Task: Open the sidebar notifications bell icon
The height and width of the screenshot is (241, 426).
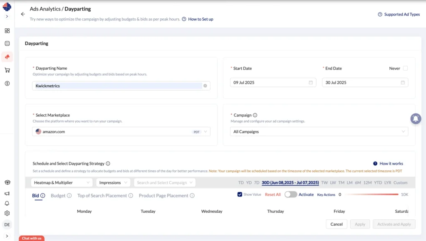Action: pyautogui.click(x=7, y=203)
